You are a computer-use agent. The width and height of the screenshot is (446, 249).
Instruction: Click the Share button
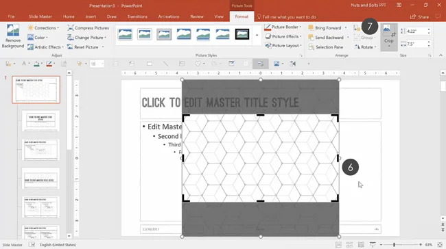[419, 17]
